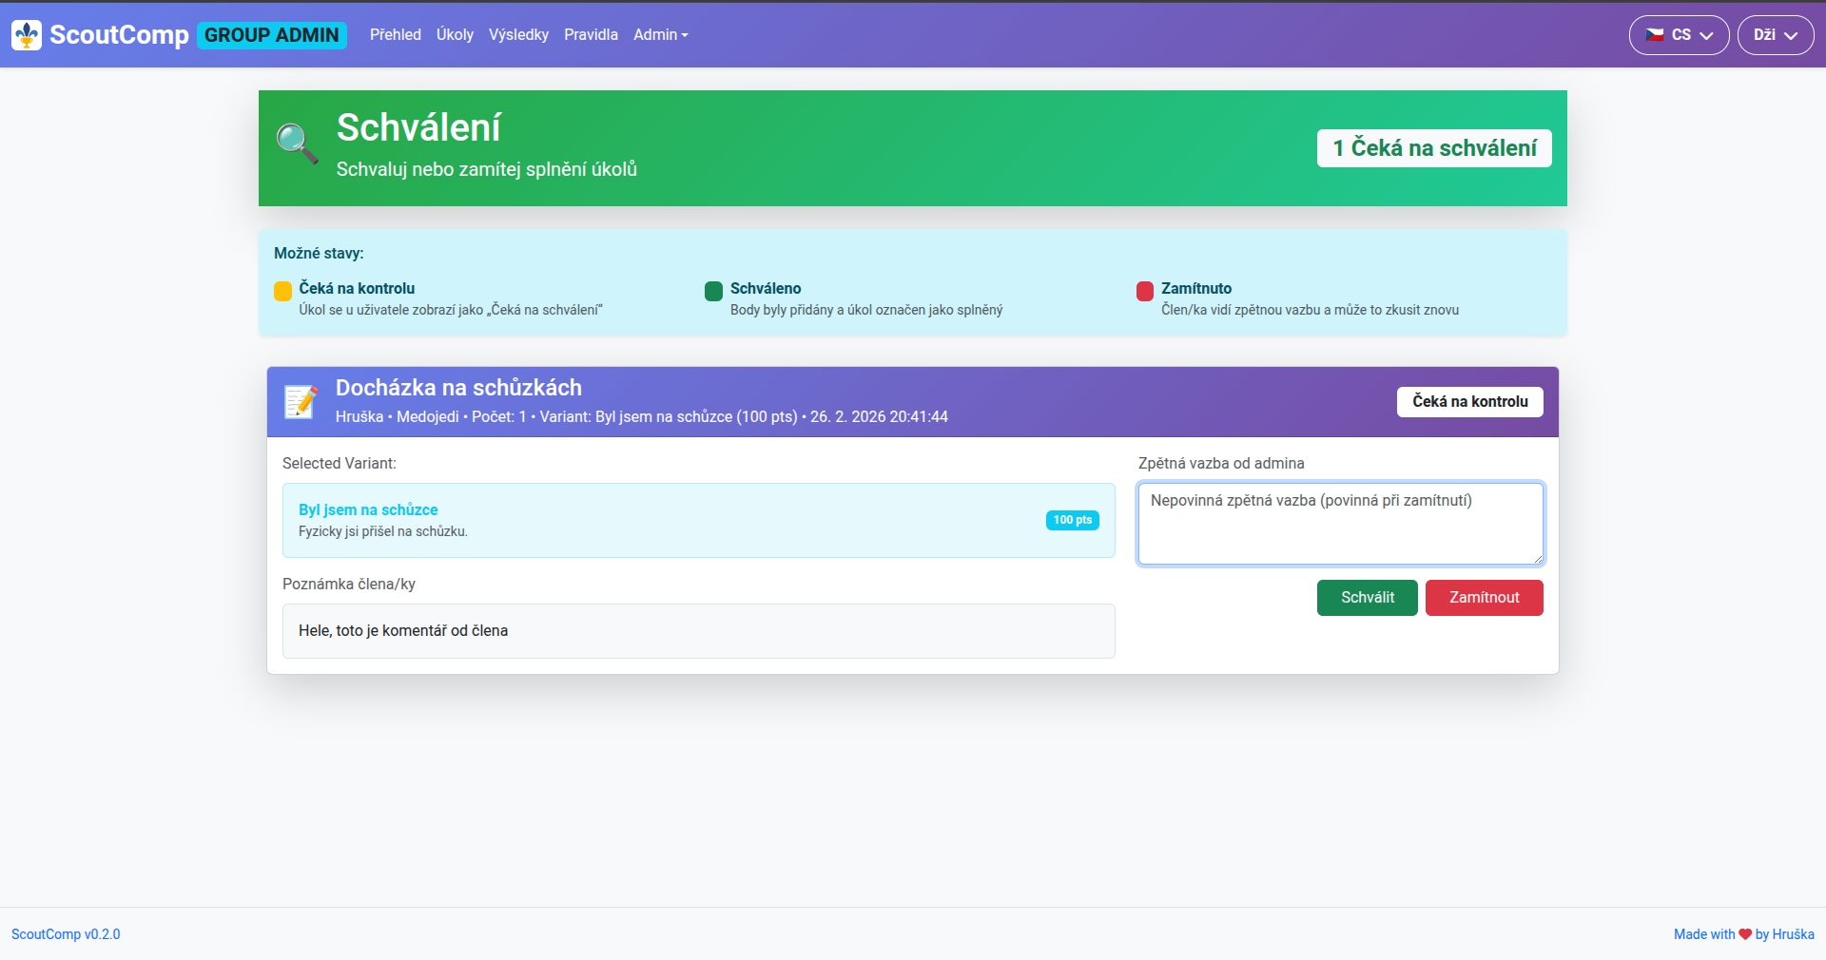
Task: Click the green Schváleno status square
Action: click(713, 291)
